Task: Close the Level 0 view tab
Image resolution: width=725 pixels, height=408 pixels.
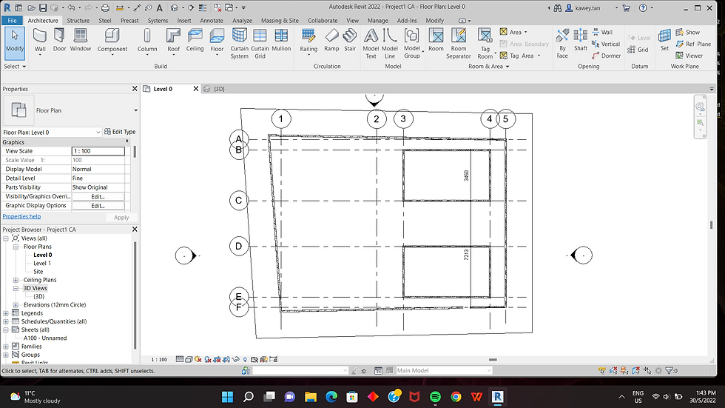Action: tap(195, 89)
